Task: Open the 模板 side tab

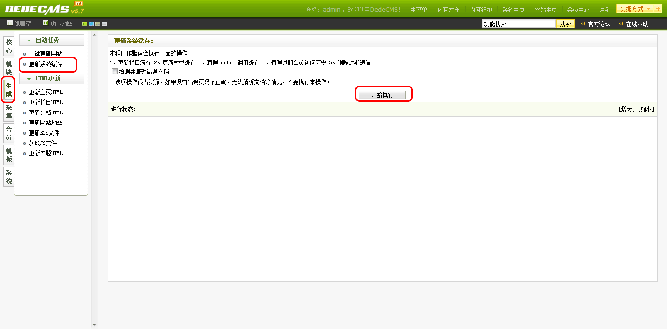Action: (x=9, y=155)
